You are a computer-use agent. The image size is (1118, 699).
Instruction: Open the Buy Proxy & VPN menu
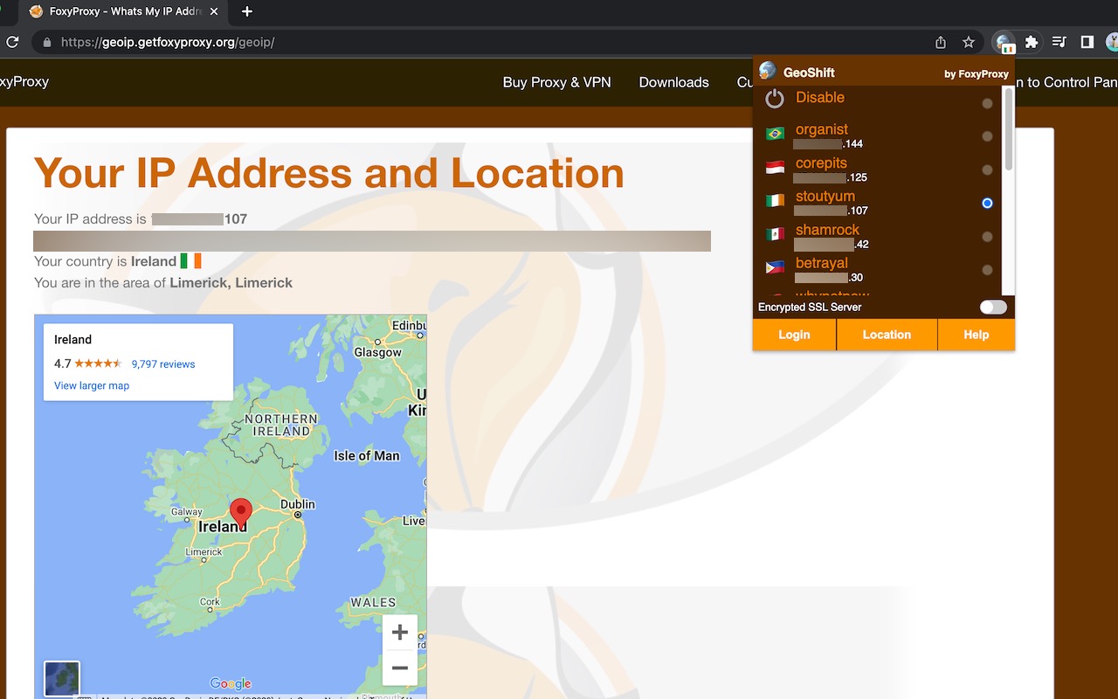(x=556, y=82)
